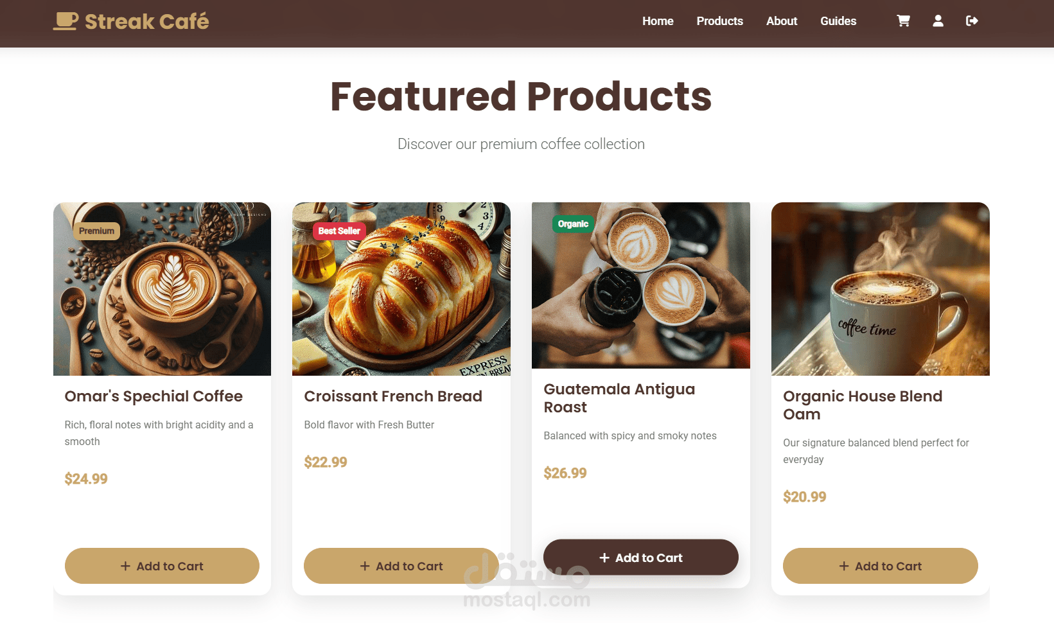Navigate to the Guides menu item
Screen dimensions: 1054x623
pyautogui.click(x=838, y=21)
